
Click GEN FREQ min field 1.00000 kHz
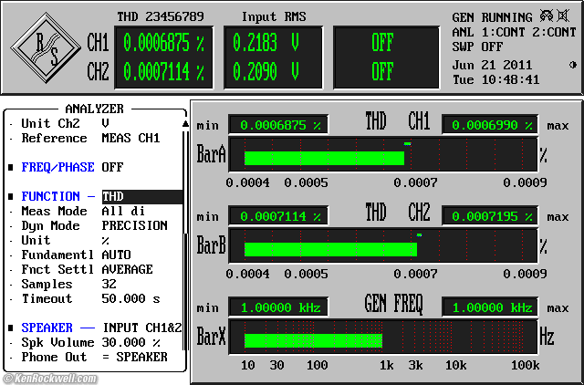278,308
